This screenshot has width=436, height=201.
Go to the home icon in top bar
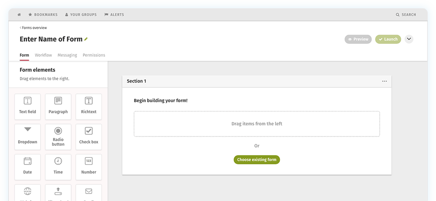tap(19, 15)
